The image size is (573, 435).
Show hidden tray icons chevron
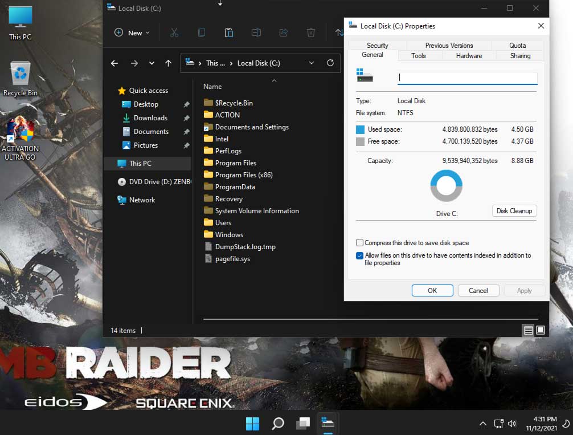pos(483,424)
